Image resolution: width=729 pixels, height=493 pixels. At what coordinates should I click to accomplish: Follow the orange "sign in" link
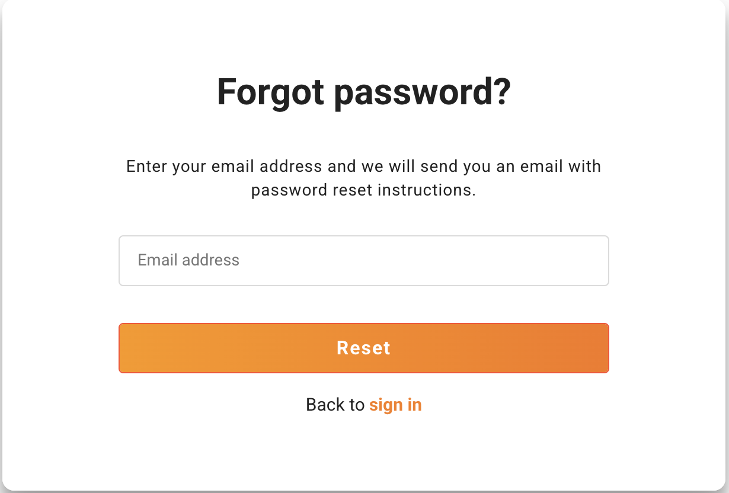pos(395,405)
